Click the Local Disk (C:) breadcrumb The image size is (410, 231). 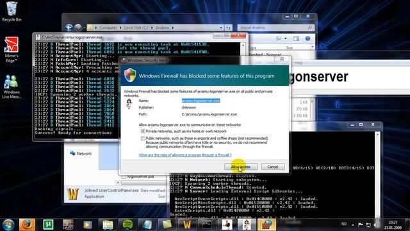(x=136, y=28)
